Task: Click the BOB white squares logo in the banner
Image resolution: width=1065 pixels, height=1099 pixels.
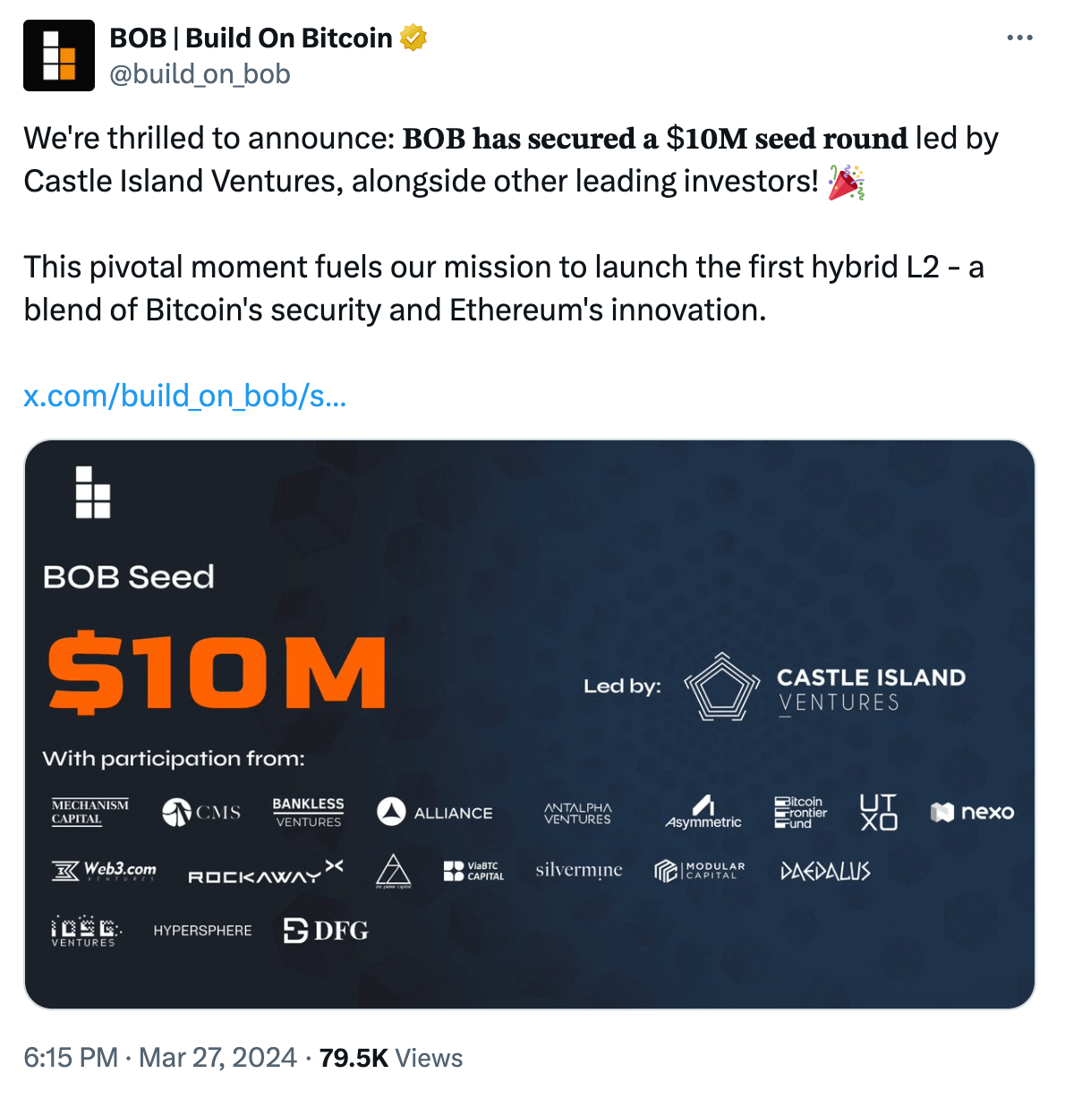Action: click(91, 492)
